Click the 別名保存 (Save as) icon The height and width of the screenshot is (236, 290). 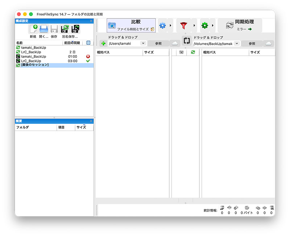pos(65,29)
